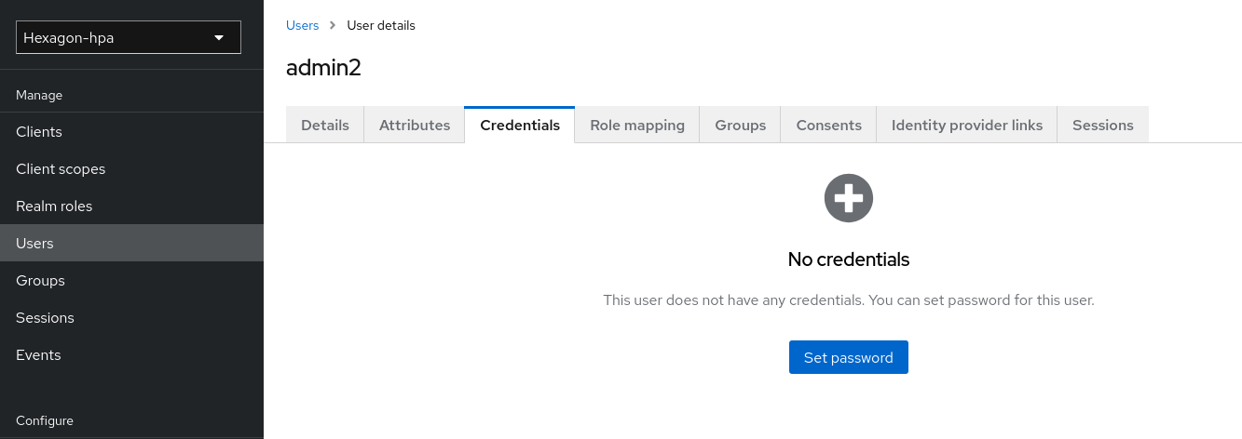
Task: Switch to the Consents tab
Action: [829, 125]
